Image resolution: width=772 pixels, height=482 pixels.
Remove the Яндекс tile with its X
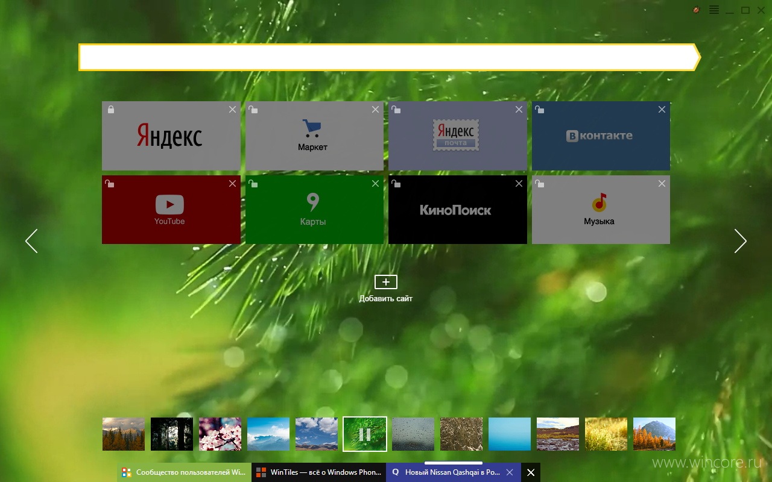tap(232, 109)
